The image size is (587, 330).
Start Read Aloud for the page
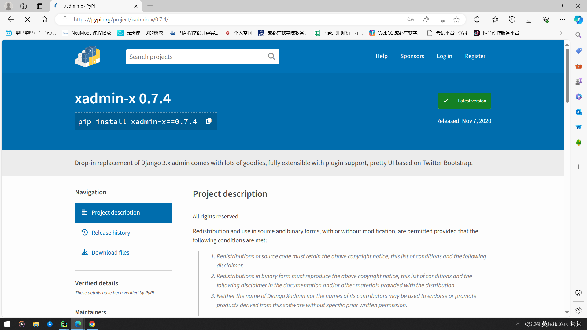coord(426,19)
